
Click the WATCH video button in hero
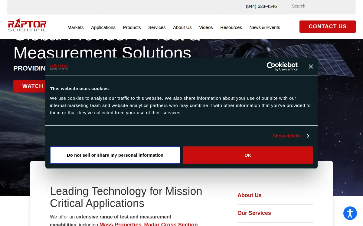point(29,86)
